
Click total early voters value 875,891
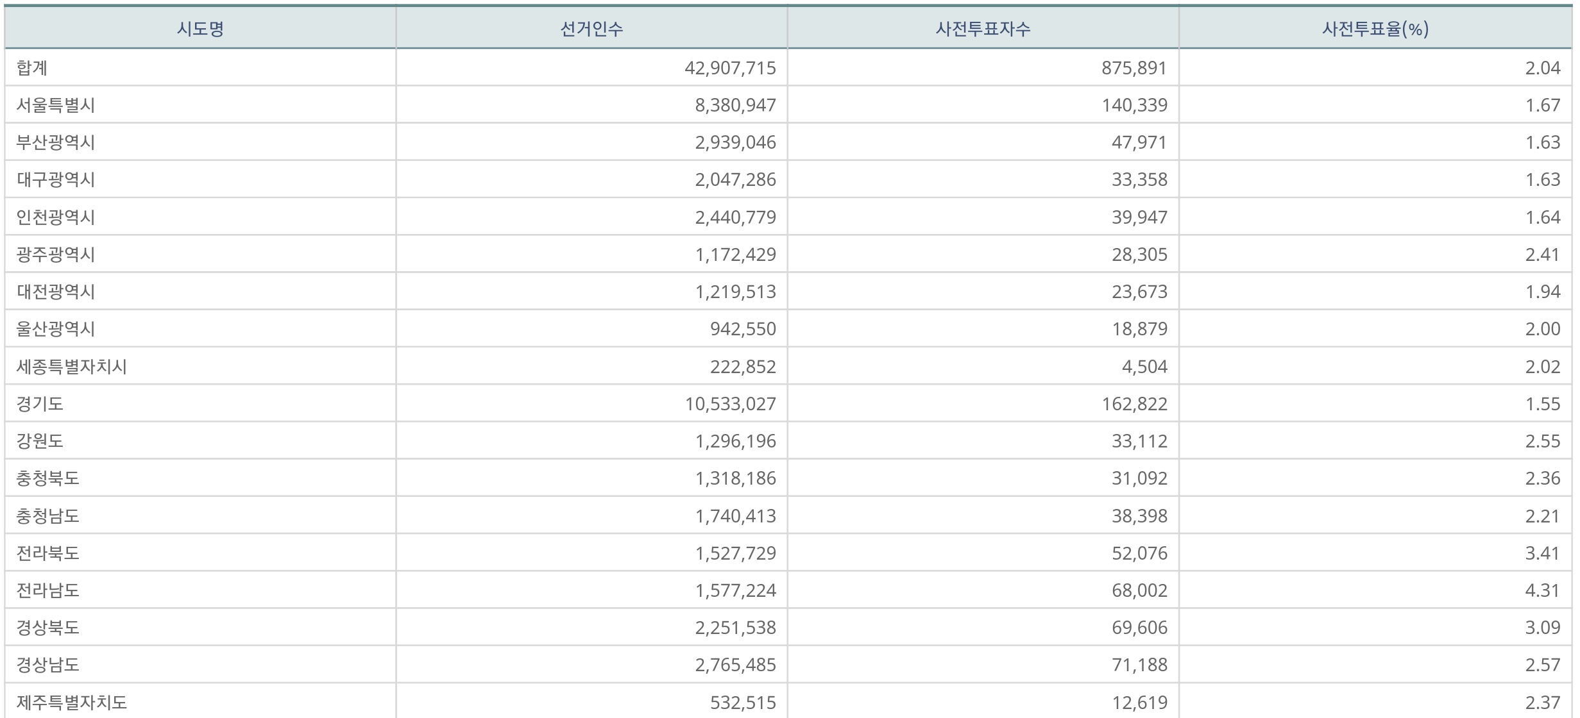click(x=1134, y=67)
